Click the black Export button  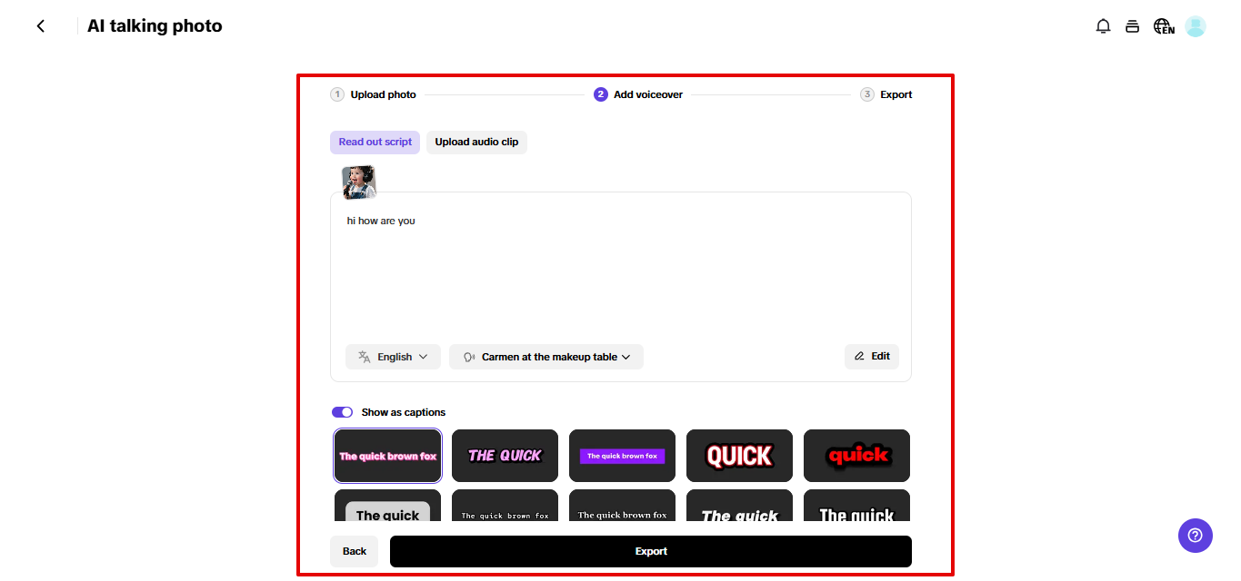(651, 551)
